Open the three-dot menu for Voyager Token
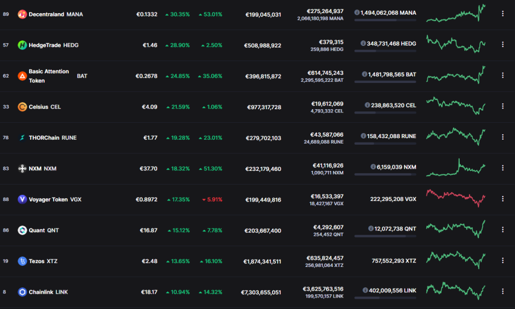This screenshot has width=515, height=309. click(502, 199)
